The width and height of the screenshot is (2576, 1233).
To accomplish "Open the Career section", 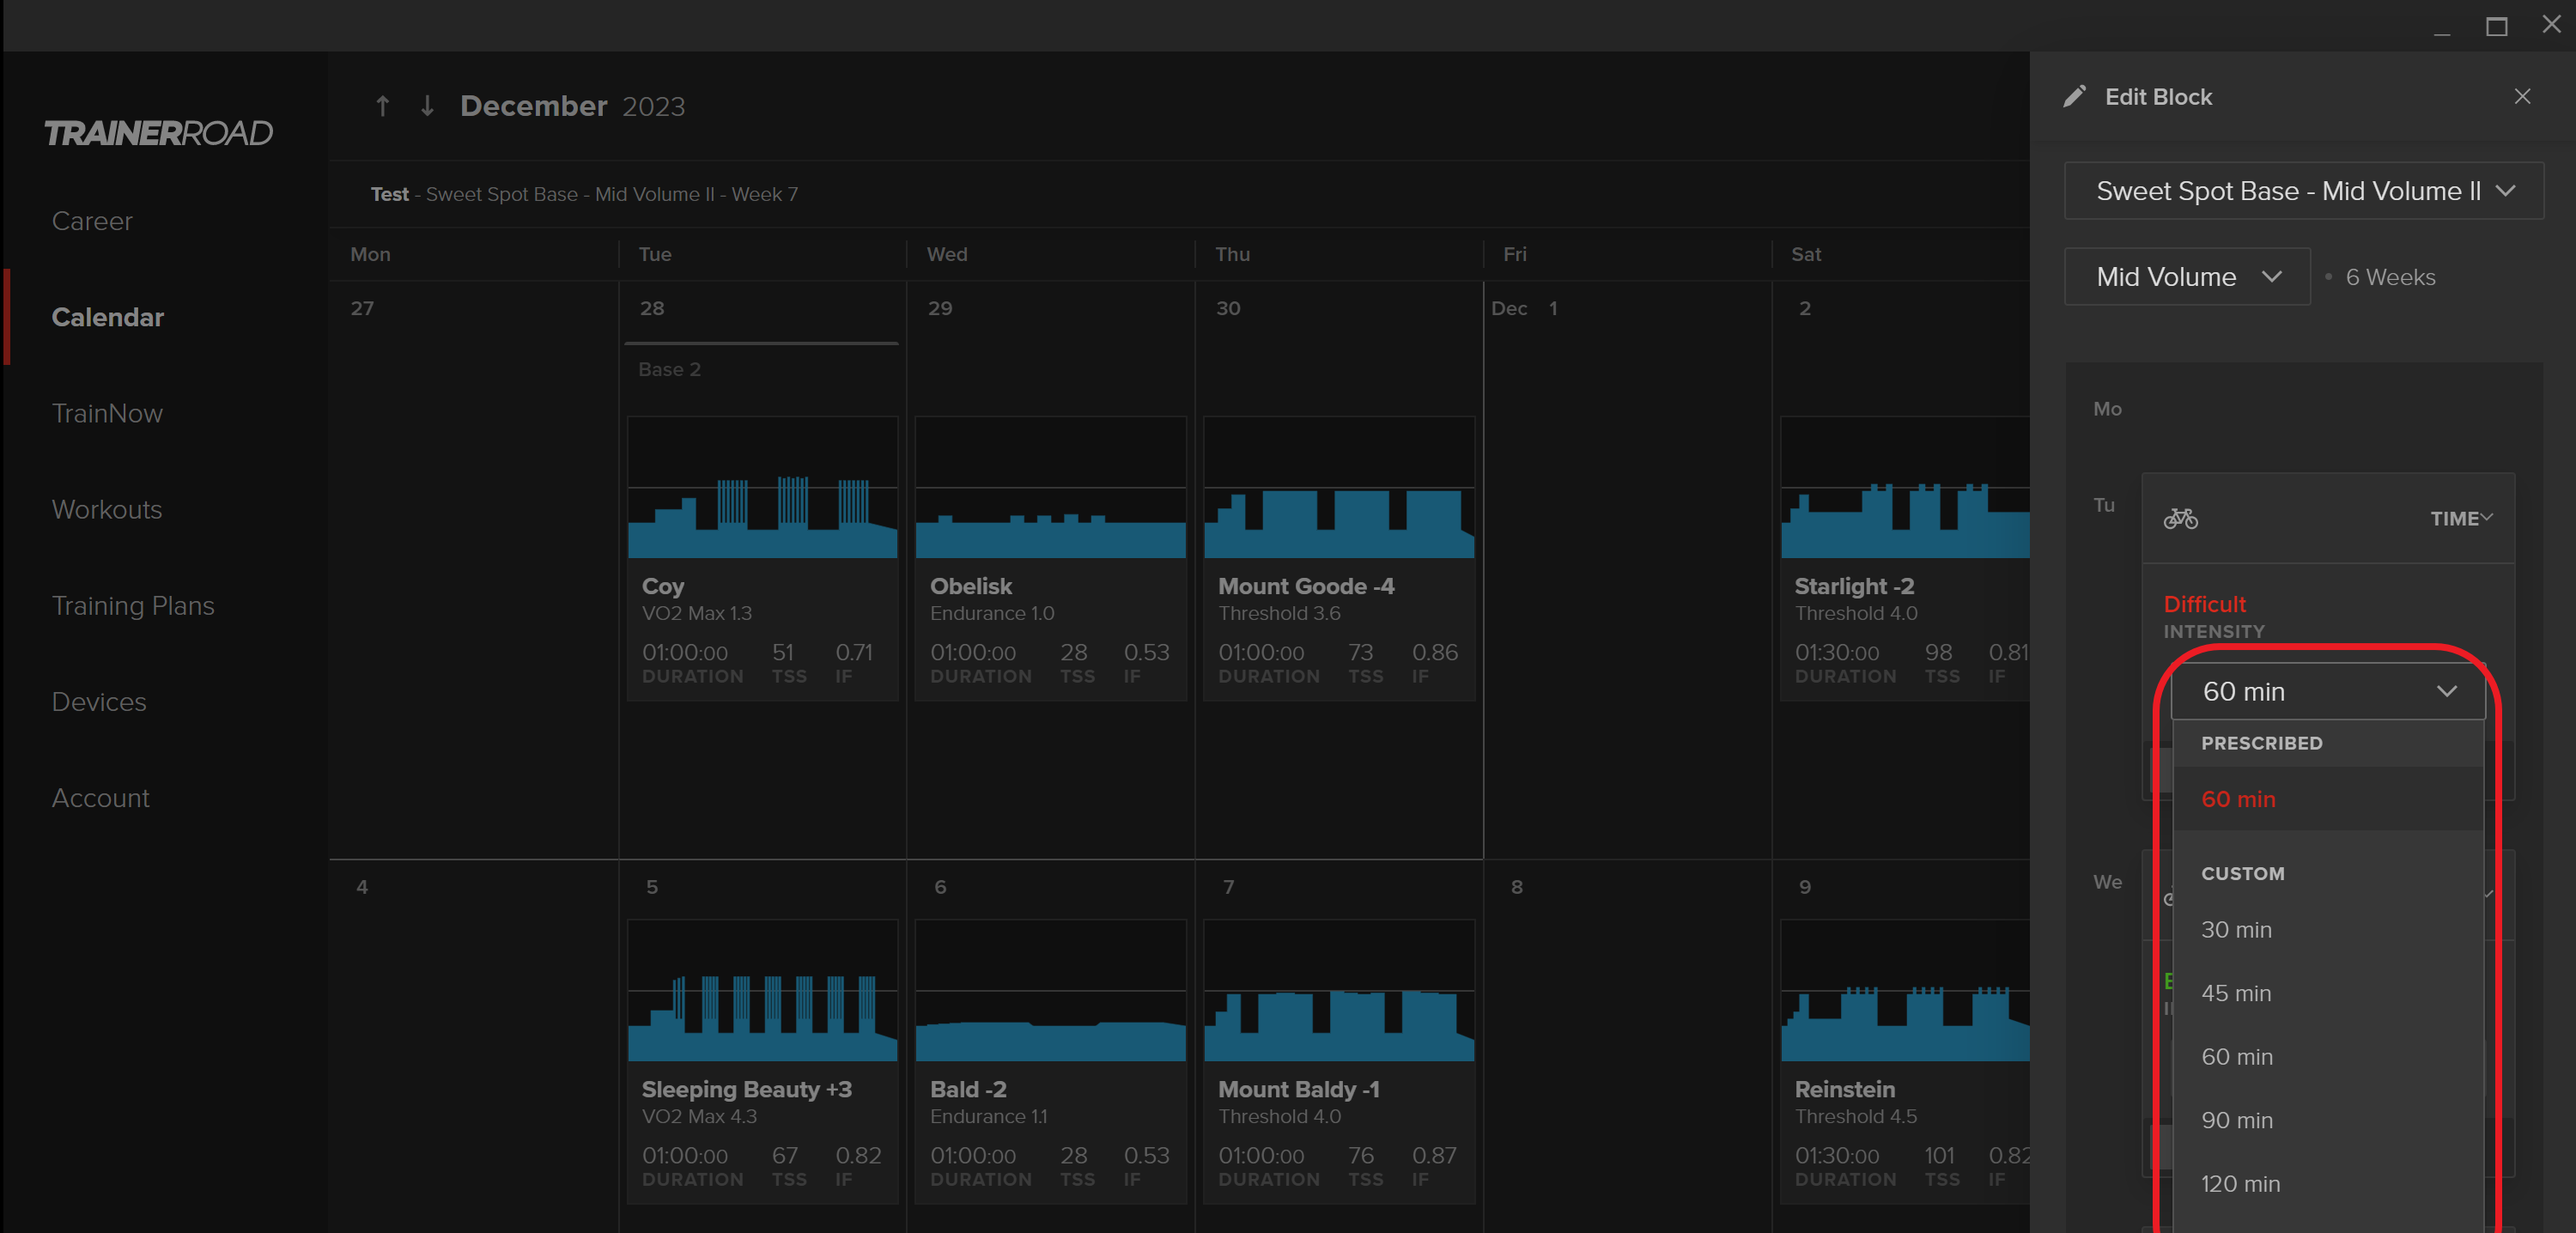I will (x=92, y=221).
